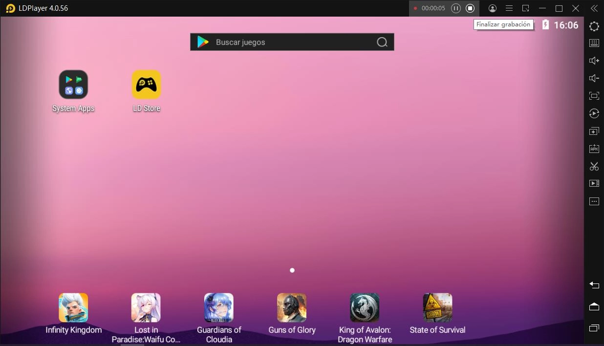Image resolution: width=604 pixels, height=346 pixels.
Task: Open the operation recorder (synchronizer) icon
Action: (x=594, y=113)
